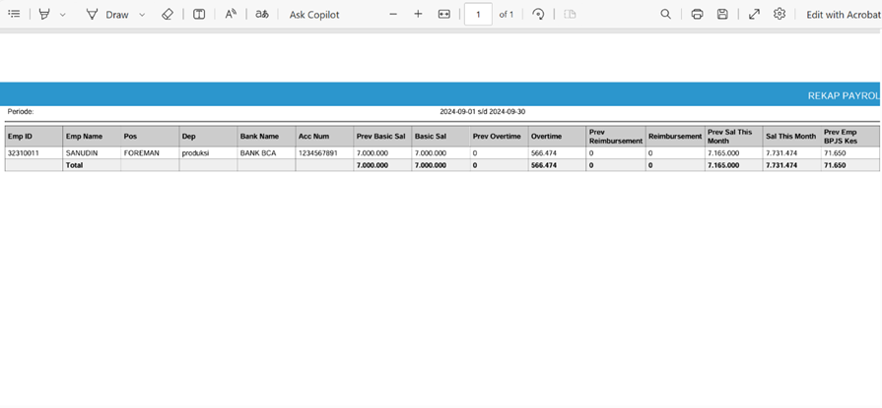Open PDF viewer settings
This screenshot has width=882, height=408.
tap(780, 15)
